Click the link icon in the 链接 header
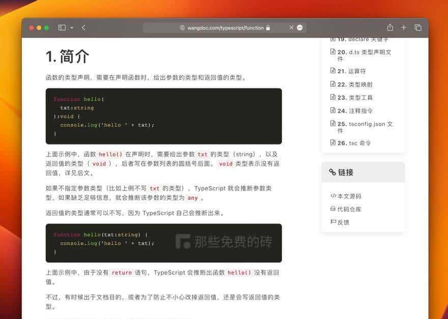 332,172
